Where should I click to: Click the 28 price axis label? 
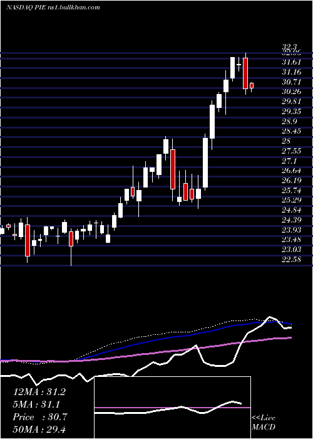[286, 141]
